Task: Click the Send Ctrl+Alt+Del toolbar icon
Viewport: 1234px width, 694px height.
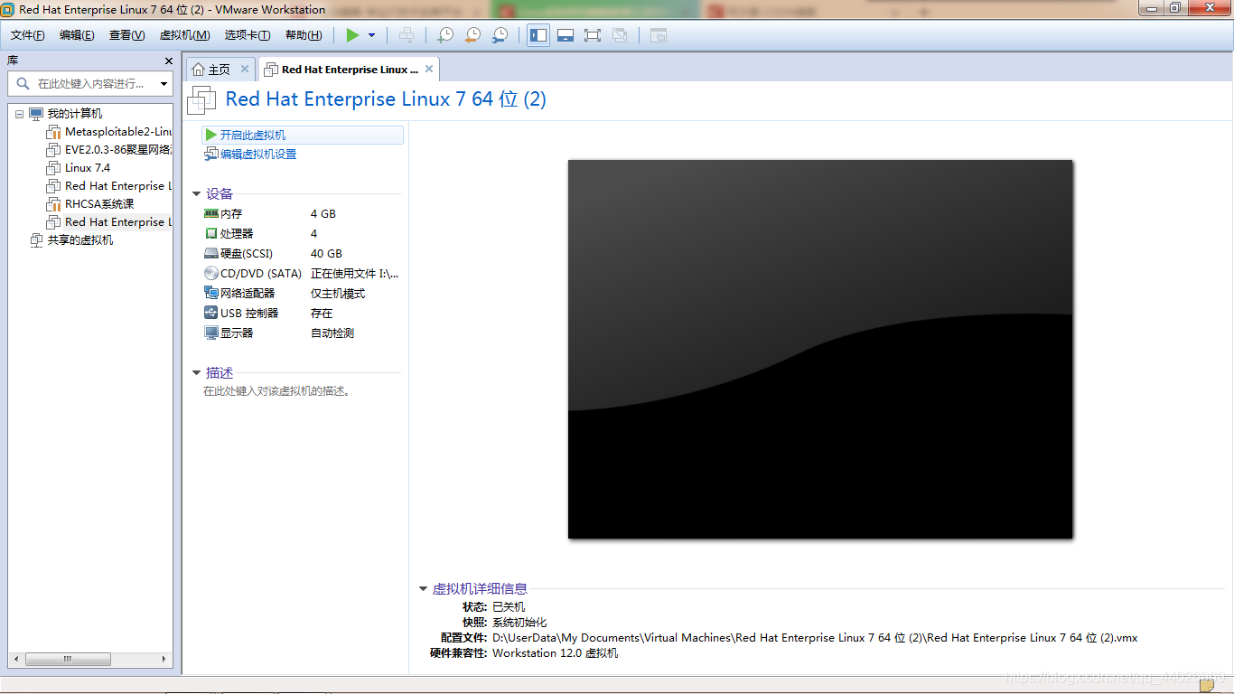Action: click(x=407, y=35)
